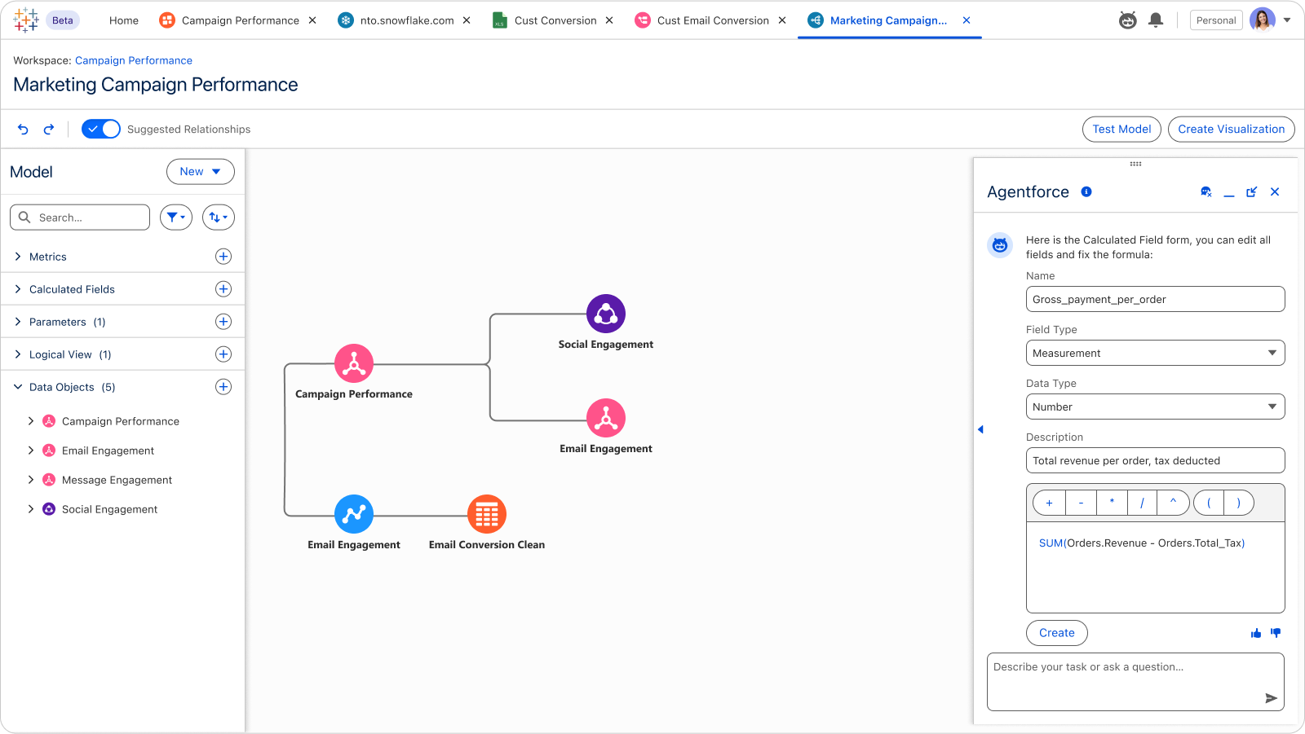Open the Data Type dropdown
Viewport: 1305px width, 734px height.
(x=1155, y=407)
